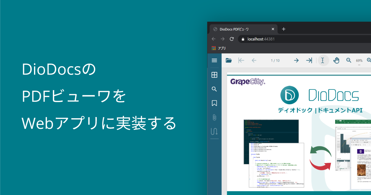371x195 pixels.
Task: Open the hamburger menu in the viewer sidebar
Action: 214,60
